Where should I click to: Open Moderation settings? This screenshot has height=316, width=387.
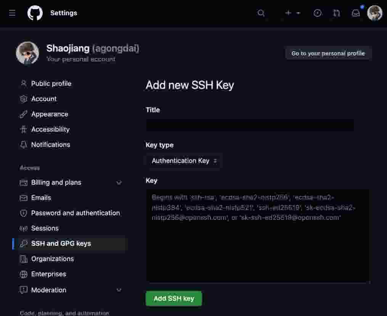tap(49, 290)
